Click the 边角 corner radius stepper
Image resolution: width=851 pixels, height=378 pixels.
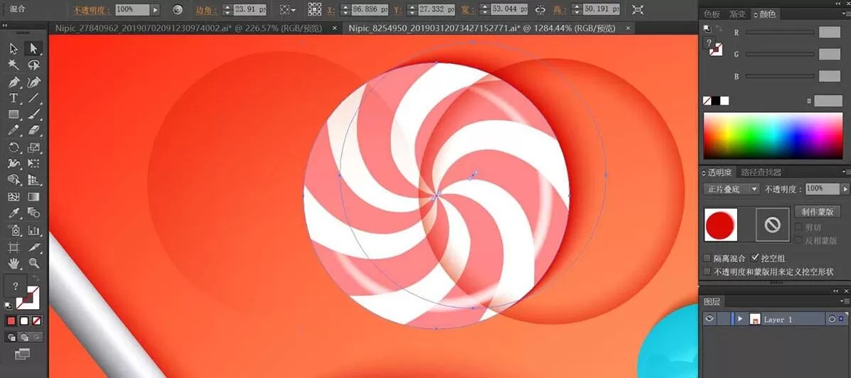[227, 10]
